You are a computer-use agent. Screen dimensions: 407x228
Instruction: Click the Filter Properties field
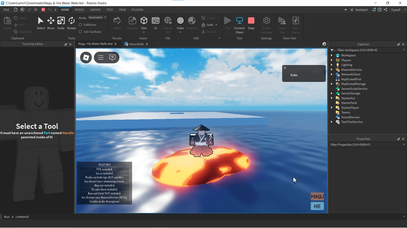point(367,145)
